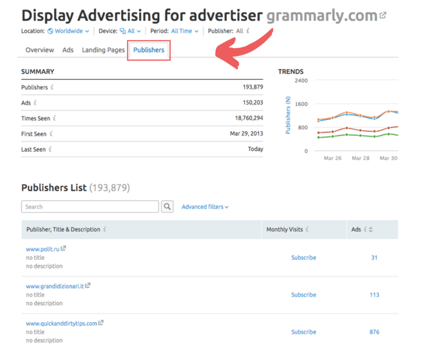Viewport: 428px width, 359px height.
Task: Open external link icon beside www.quickanddirtytips.com
Action: (101, 323)
